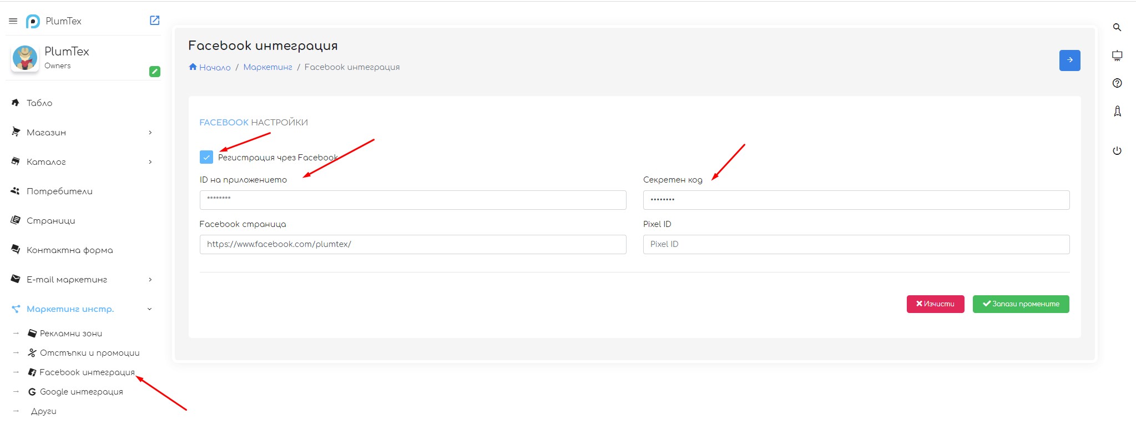Open the search icon in right bar

pyautogui.click(x=1117, y=27)
